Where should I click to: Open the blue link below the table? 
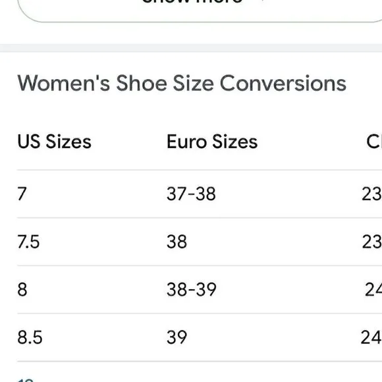tap(25, 380)
